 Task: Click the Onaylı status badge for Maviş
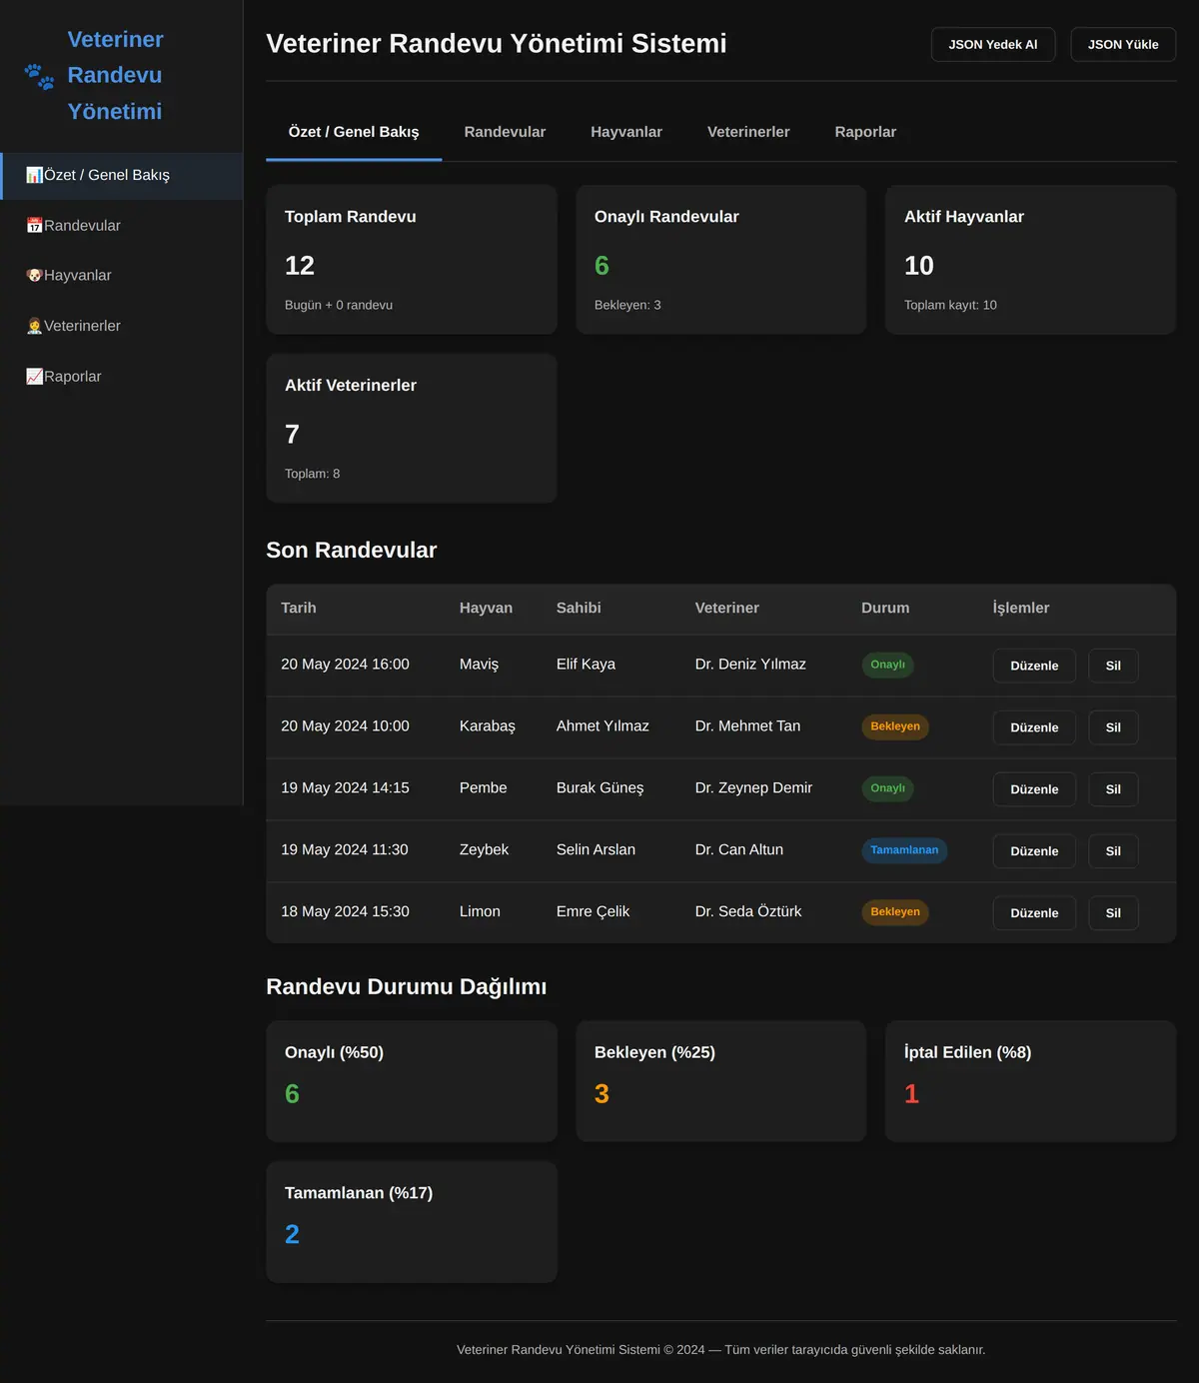[887, 665]
